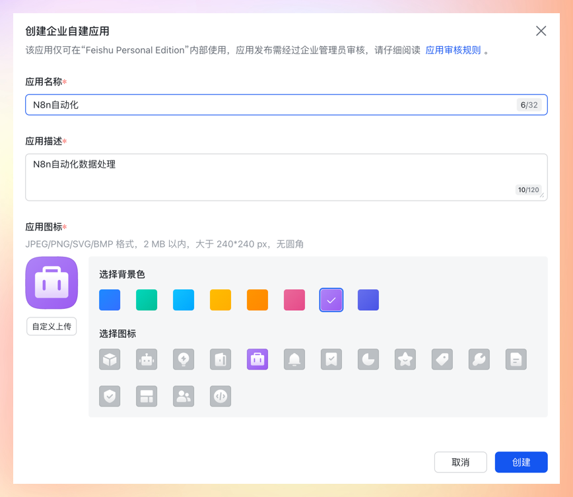573x497 pixels.
Task: Choose the selected purple briefcase icon
Action: coord(257,359)
